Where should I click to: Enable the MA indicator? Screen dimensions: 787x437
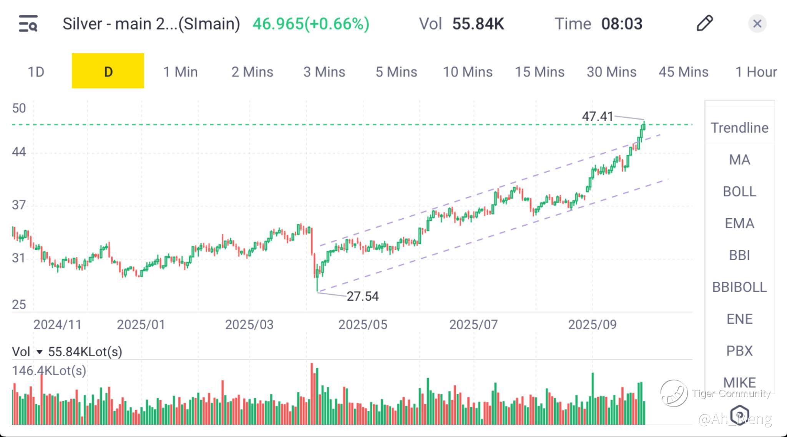coord(739,160)
